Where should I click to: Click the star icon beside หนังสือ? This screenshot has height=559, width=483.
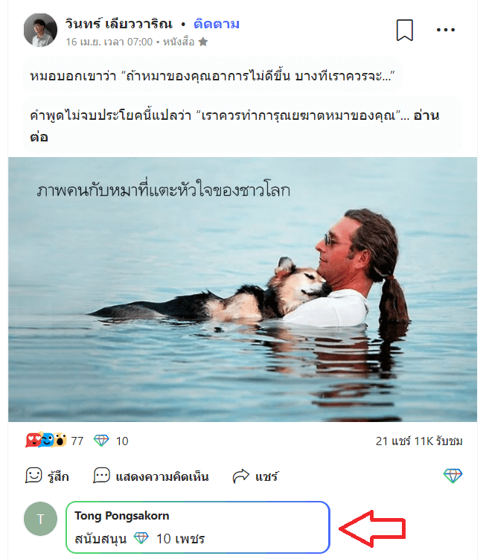[x=203, y=42]
